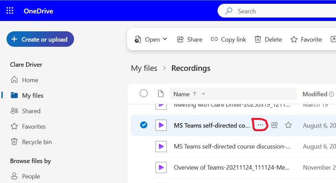The image size is (336, 183).
Task: Click the OneDrive title link
Action: click(x=38, y=11)
